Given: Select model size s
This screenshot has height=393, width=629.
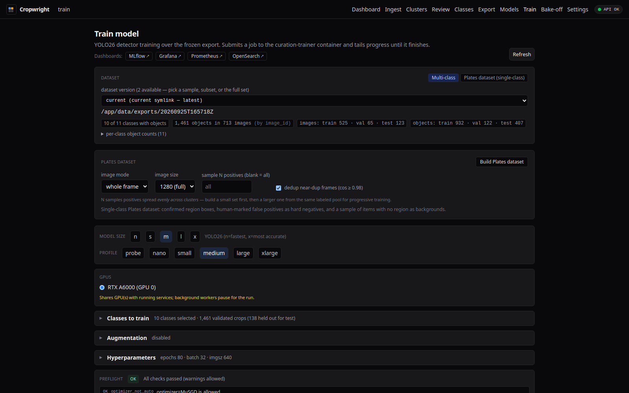Looking at the screenshot, I should pyautogui.click(x=150, y=237).
